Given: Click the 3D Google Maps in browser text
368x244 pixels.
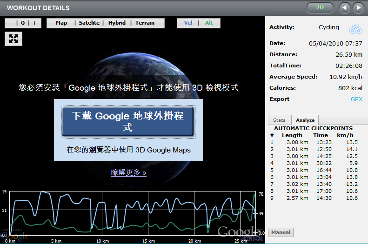Looking at the screenshot, I should tap(128, 150).
